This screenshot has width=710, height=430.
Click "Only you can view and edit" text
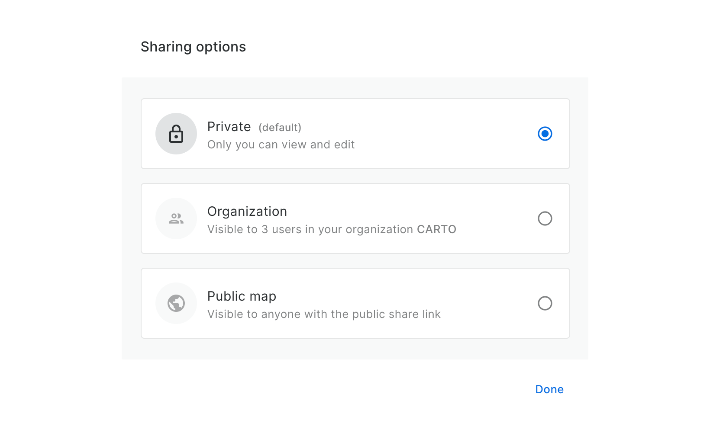[281, 144]
